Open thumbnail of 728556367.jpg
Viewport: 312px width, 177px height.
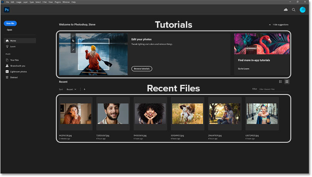click(113, 114)
